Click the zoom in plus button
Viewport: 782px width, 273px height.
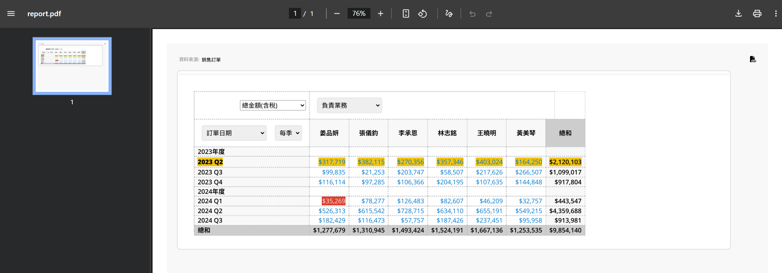click(x=380, y=14)
